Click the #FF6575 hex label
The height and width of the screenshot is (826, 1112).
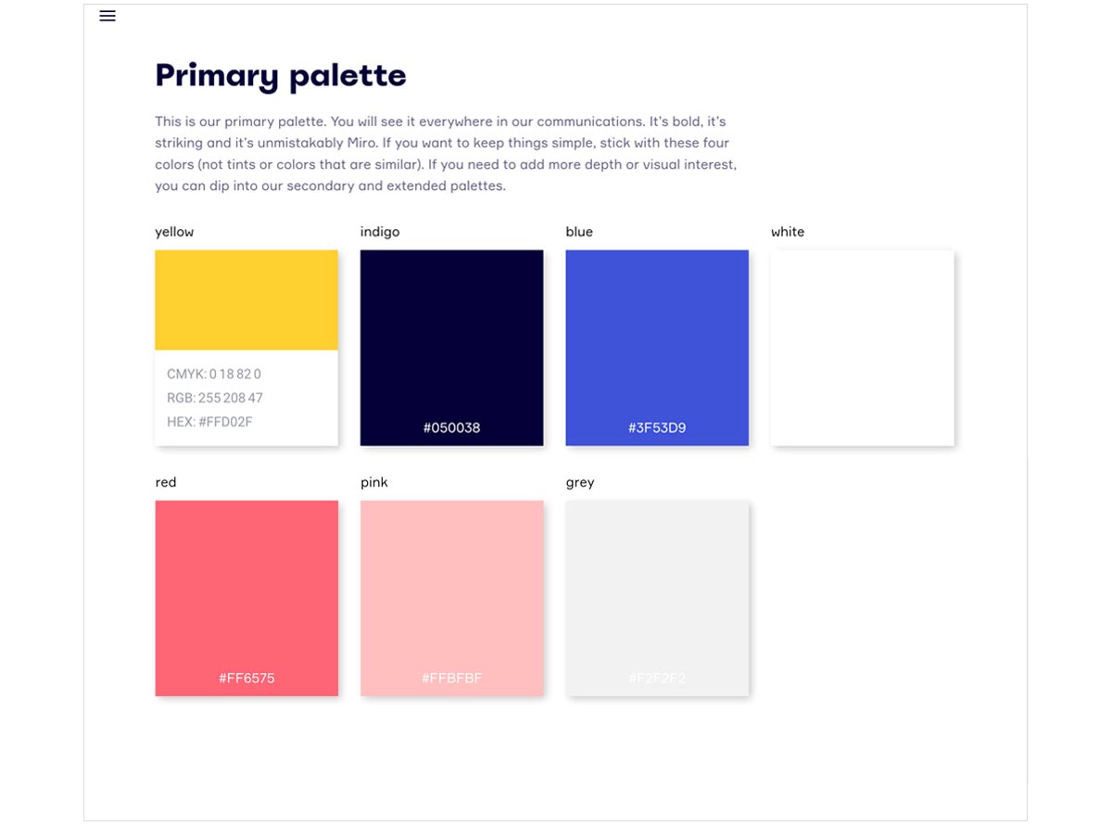[246, 679]
